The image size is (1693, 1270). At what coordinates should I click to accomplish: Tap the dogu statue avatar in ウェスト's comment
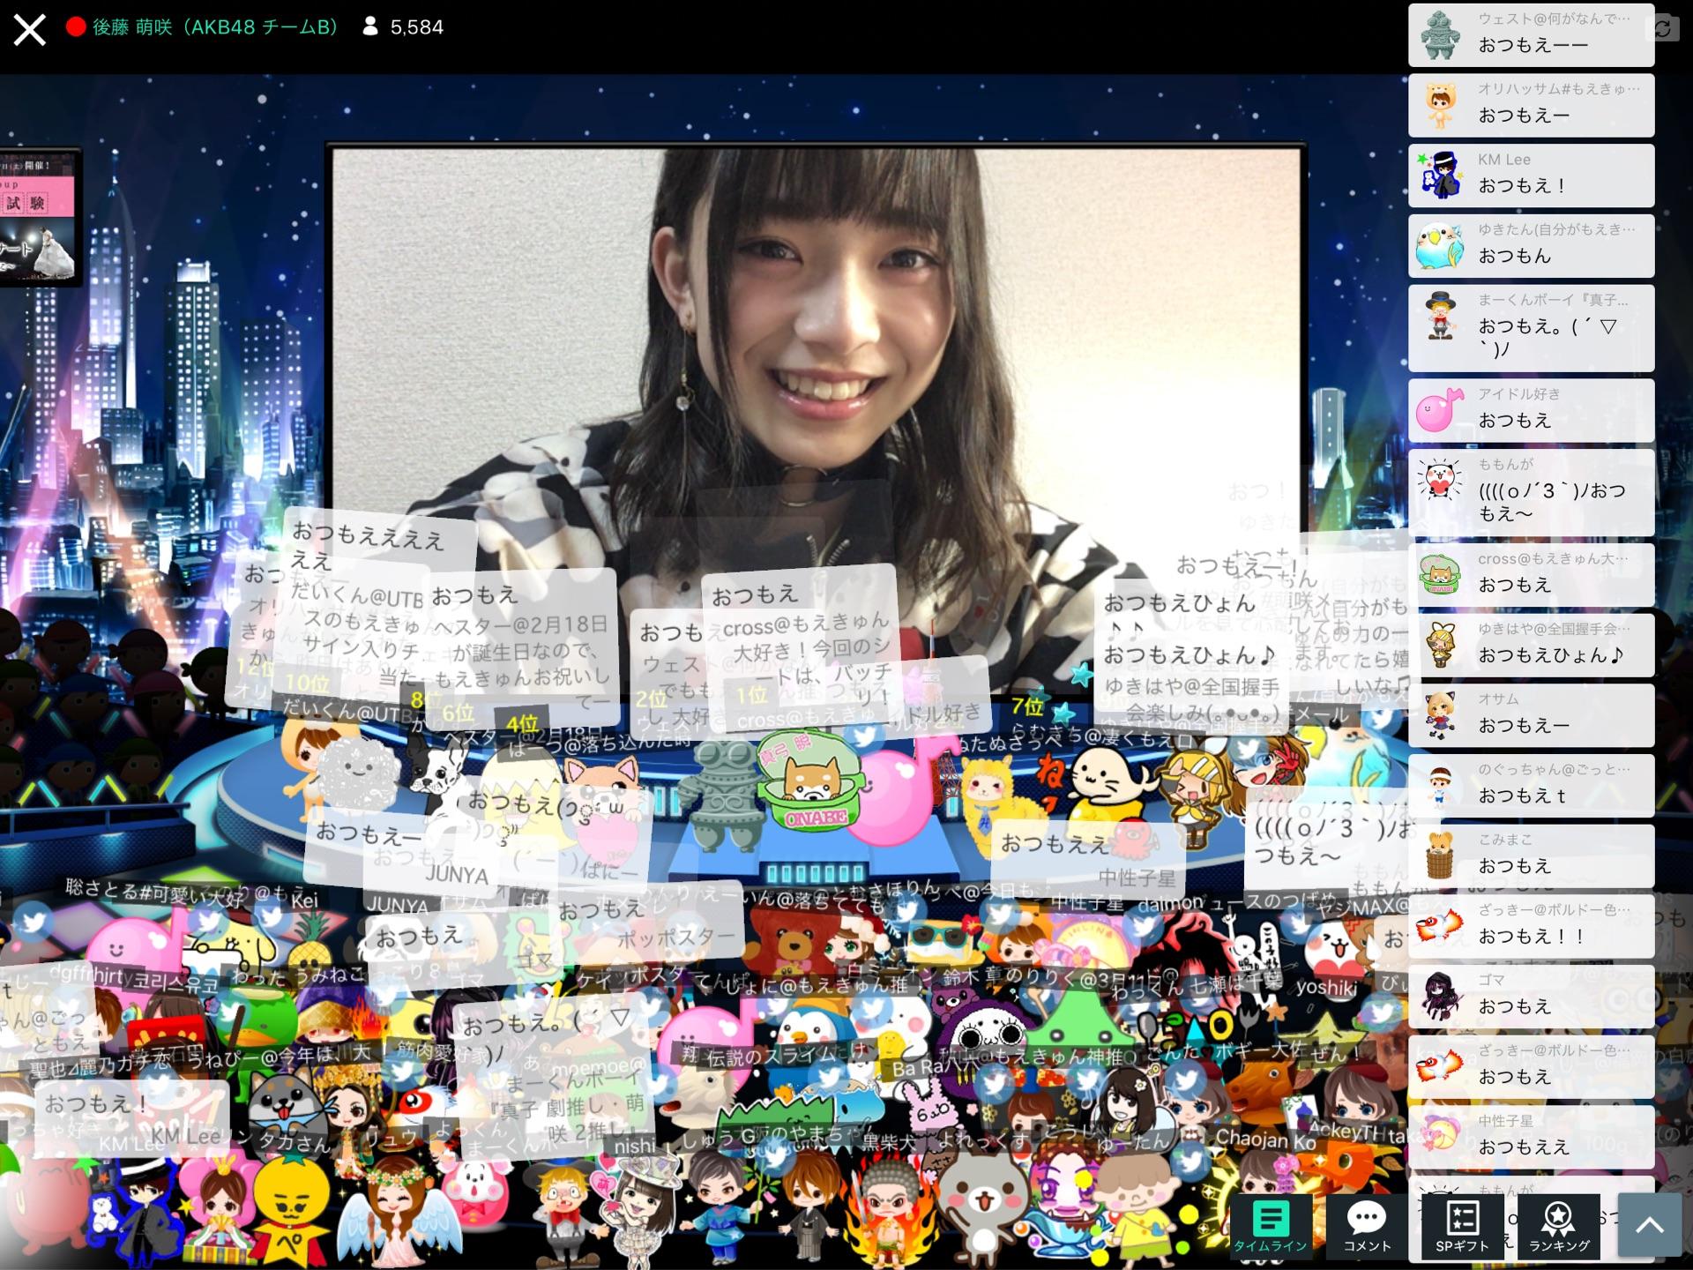[1440, 35]
